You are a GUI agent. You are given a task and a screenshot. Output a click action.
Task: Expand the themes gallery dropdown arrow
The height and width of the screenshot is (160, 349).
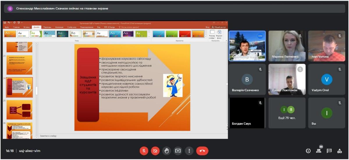(149, 37)
